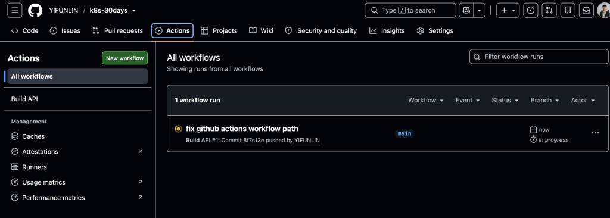Open pull requests icon in header
Screen dimensions: 610x218
point(549,11)
